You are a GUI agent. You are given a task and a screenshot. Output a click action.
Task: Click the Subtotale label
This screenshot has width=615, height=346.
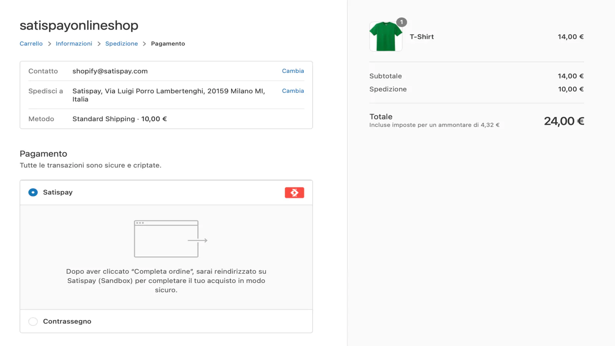point(386,76)
